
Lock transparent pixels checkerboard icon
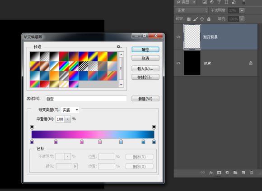(189, 19)
